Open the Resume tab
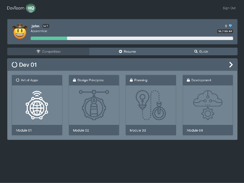Image resolution: width=244 pixels, height=183 pixels. 127,51
